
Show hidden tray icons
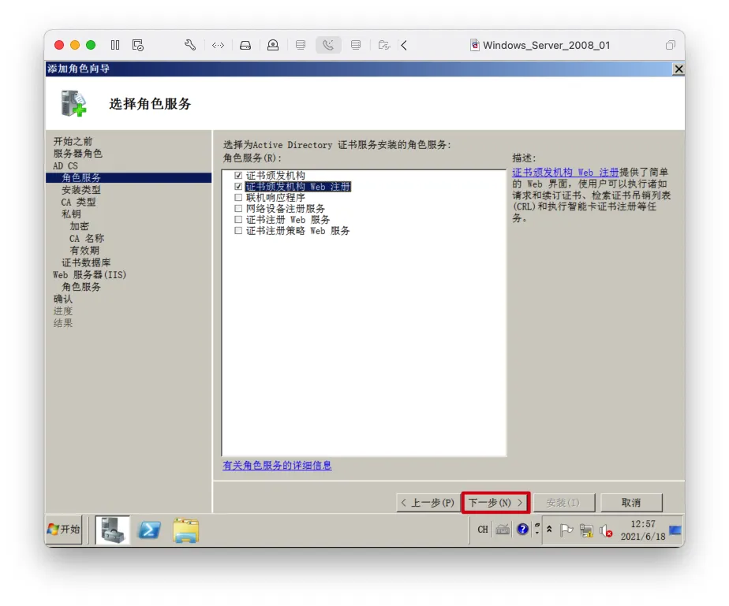pyautogui.click(x=549, y=530)
